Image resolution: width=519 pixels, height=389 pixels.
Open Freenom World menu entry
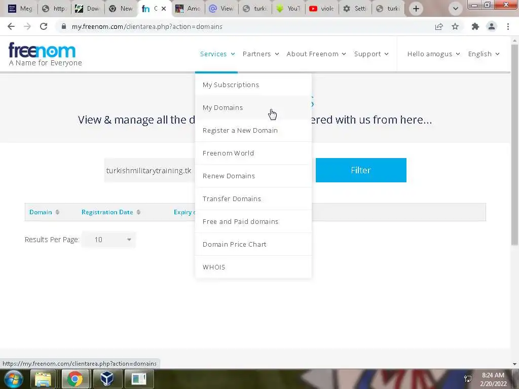[x=253, y=153]
